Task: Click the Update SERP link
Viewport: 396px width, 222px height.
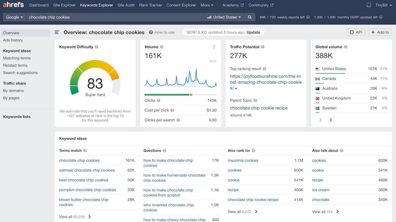Action: tap(253, 32)
